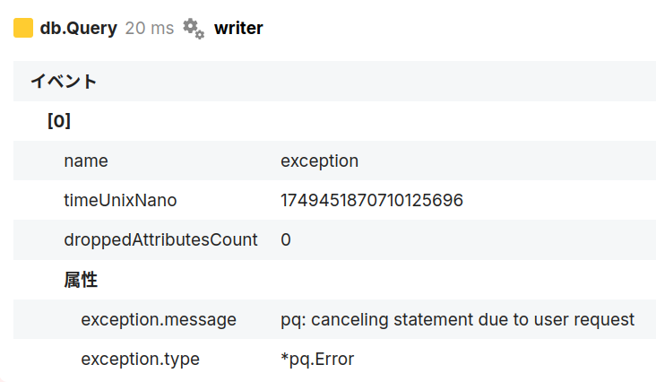Click the timeUnixNano table row

click(x=334, y=200)
